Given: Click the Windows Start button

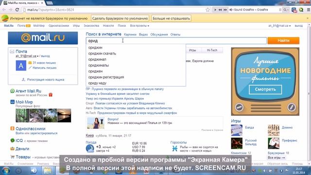Looking at the screenshot, I should (x=5, y=171).
